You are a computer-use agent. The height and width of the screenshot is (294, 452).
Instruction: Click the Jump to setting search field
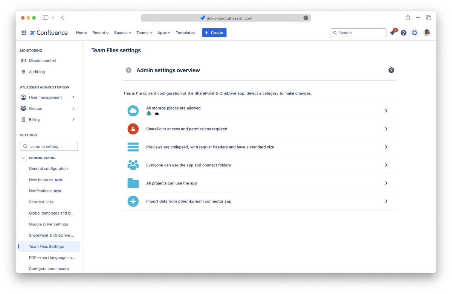pyautogui.click(x=49, y=146)
